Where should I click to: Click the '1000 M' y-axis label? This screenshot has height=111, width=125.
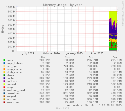(11, 7)
